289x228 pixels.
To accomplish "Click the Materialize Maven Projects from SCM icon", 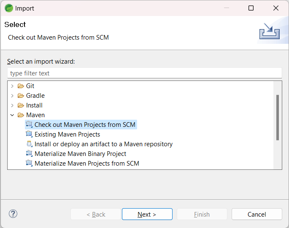I will point(29,164).
